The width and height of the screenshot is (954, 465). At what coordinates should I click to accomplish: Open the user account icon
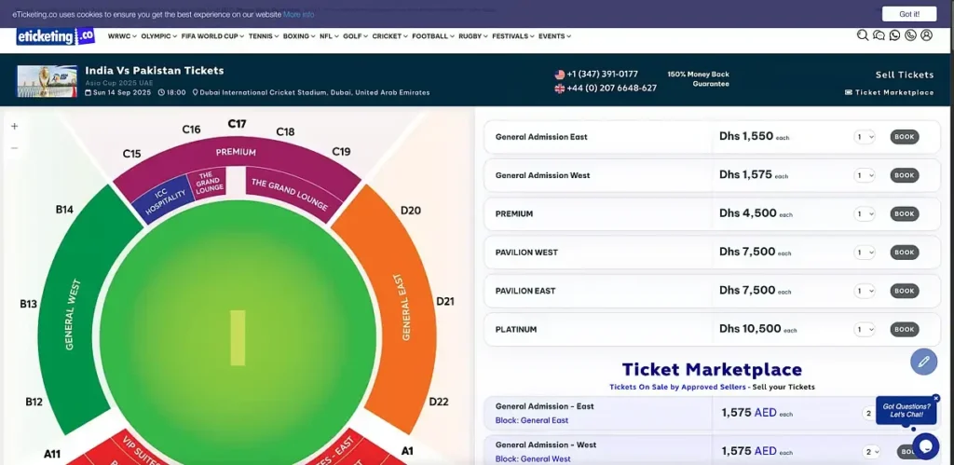pyautogui.click(x=926, y=35)
